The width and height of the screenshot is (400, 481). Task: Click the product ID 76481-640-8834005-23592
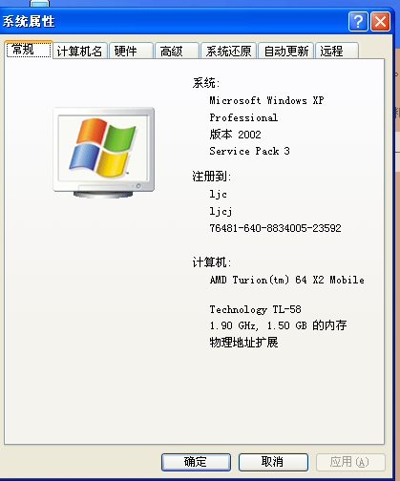click(x=275, y=228)
